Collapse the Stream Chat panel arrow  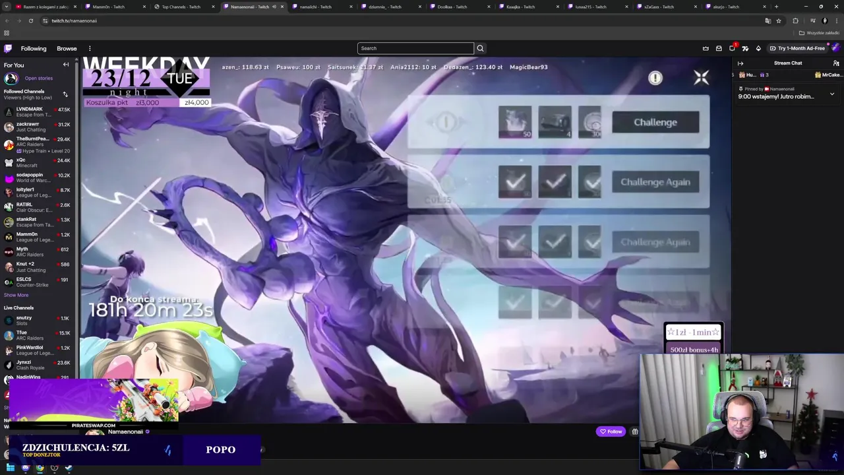[740, 63]
